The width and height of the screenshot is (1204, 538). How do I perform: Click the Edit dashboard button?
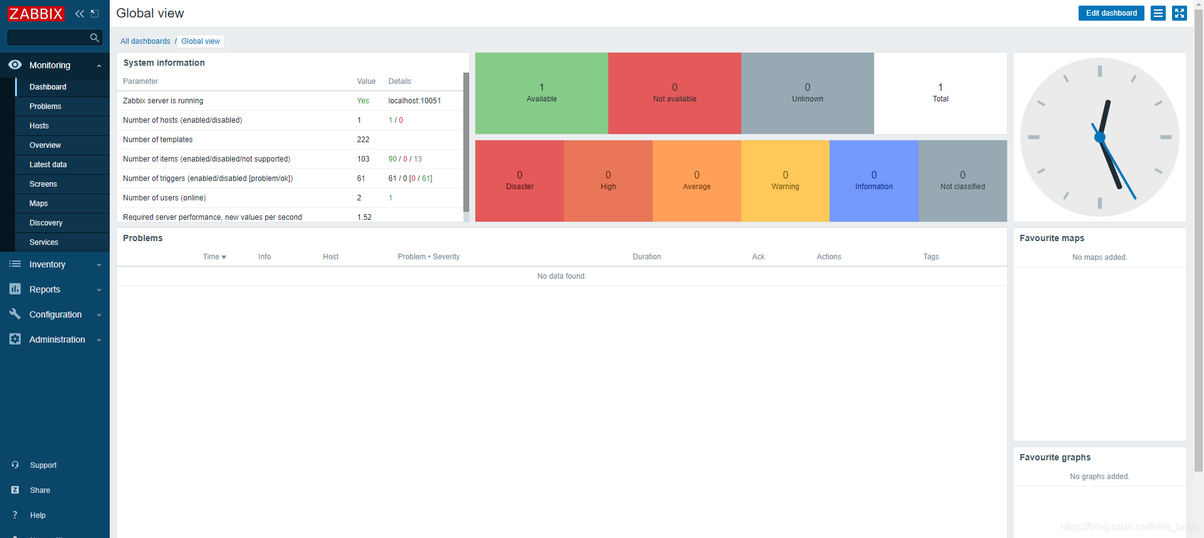point(1111,13)
